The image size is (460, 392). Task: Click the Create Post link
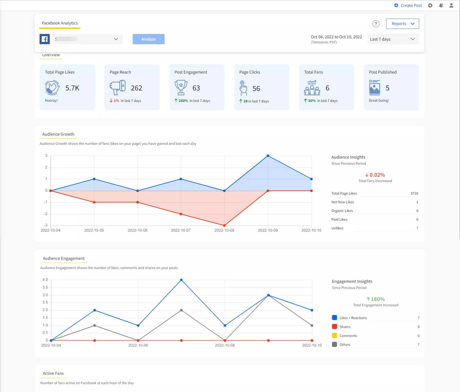click(x=408, y=5)
